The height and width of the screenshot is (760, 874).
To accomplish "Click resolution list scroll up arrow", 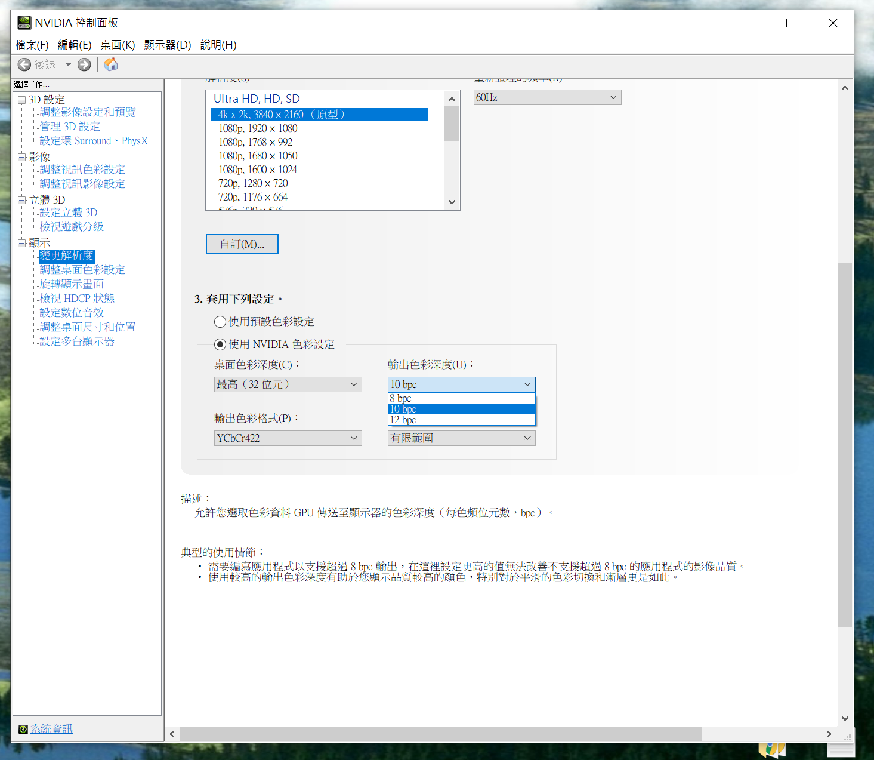I will pyautogui.click(x=452, y=99).
